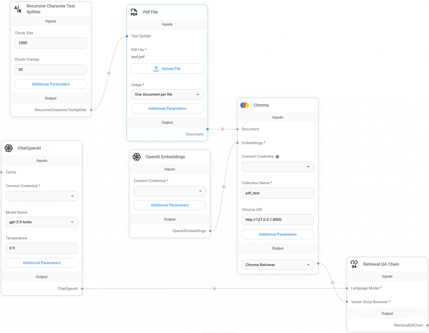Open the Chroma Connect Credential dropdown
Image resolution: width=429 pixels, height=333 pixels.
pos(278,166)
